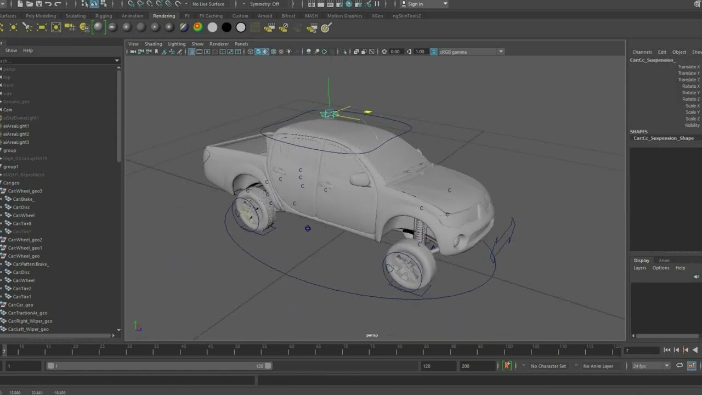Viewport: 702px width, 395px height.
Task: Click the rainbow ramp texture icon on the shelf
Action: pyautogui.click(x=198, y=27)
